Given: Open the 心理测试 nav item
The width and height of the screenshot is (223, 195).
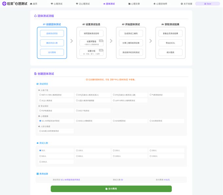Looking at the screenshot, I should [x=57, y=4].
